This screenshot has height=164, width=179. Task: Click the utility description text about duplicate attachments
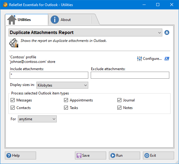click(63, 41)
